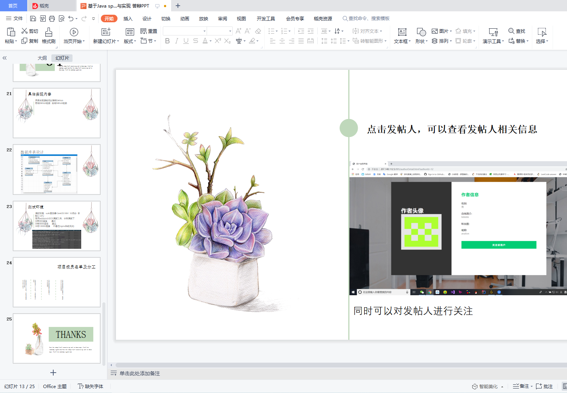Open the Design (设计) ribbon tab
This screenshot has height=393, width=567.
tap(147, 18)
